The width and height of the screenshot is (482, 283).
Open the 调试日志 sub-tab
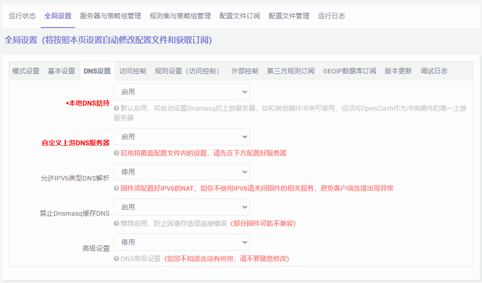pos(434,71)
